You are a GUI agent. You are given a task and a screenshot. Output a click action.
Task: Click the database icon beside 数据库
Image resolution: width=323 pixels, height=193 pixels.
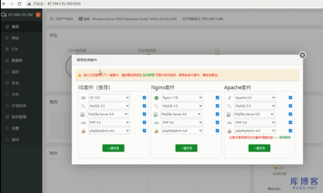click(7, 60)
